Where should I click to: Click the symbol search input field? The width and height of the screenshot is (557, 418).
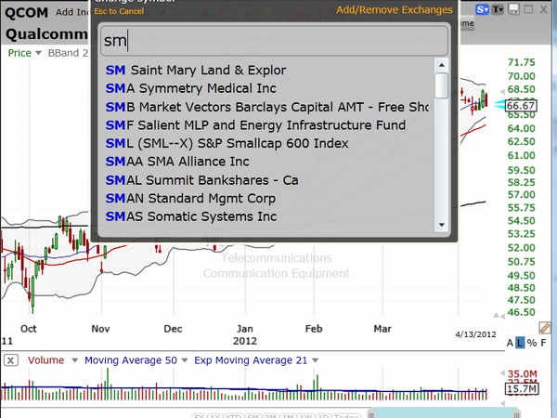[274, 41]
